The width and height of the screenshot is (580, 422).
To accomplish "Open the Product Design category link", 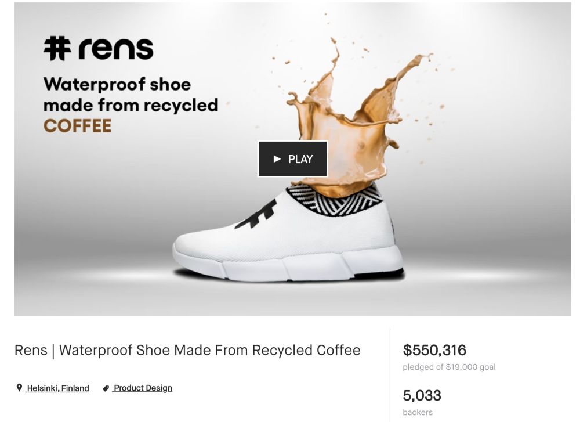I will tap(143, 388).
